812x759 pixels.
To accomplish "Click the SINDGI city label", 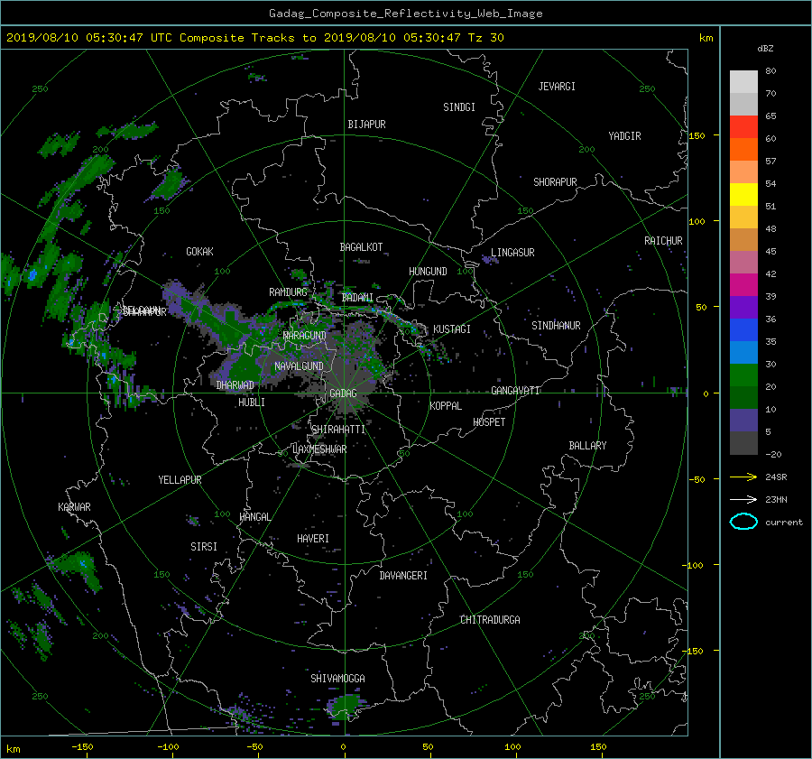I will pos(459,107).
